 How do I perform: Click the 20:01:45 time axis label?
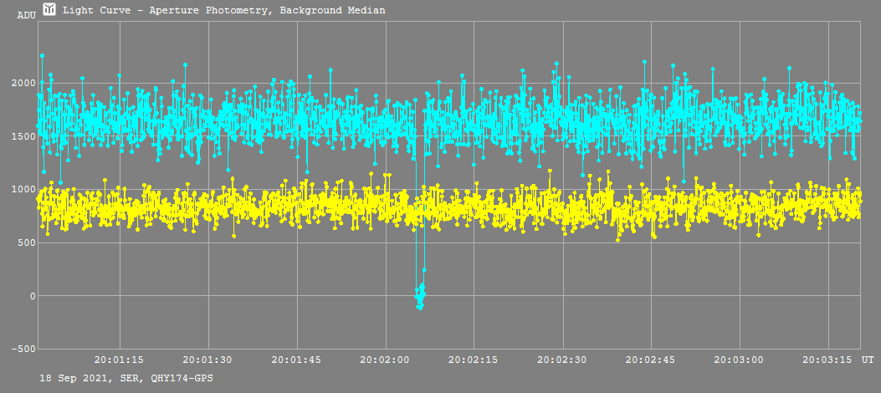[x=297, y=360]
